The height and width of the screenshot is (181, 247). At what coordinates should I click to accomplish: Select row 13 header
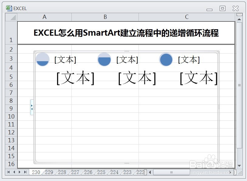(11, 140)
